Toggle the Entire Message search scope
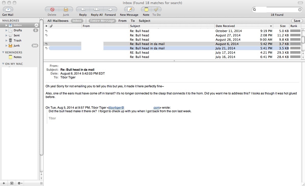 (x=102, y=21)
